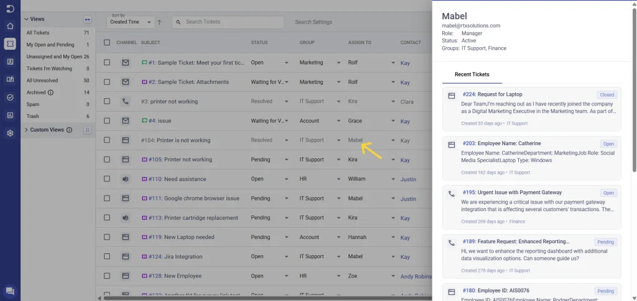
Task: Open contact Justin on ticket #110
Action: [x=408, y=179]
